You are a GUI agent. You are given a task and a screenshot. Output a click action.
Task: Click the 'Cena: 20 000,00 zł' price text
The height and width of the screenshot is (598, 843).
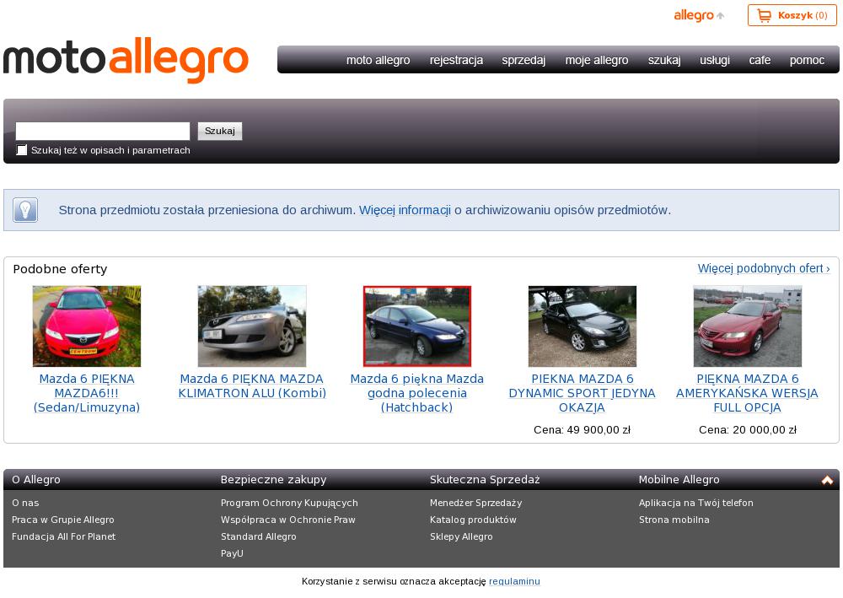coord(747,430)
